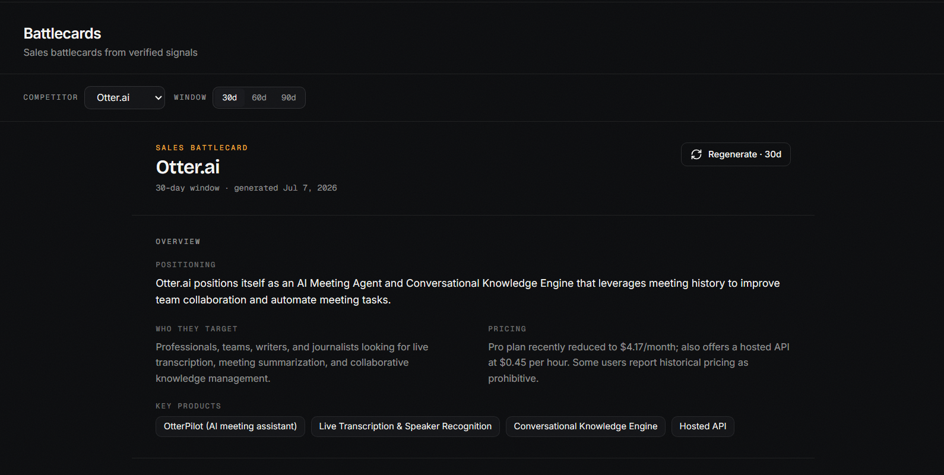Click the OVERVIEW section label
Viewport: 944px width, 475px height.
(178, 242)
